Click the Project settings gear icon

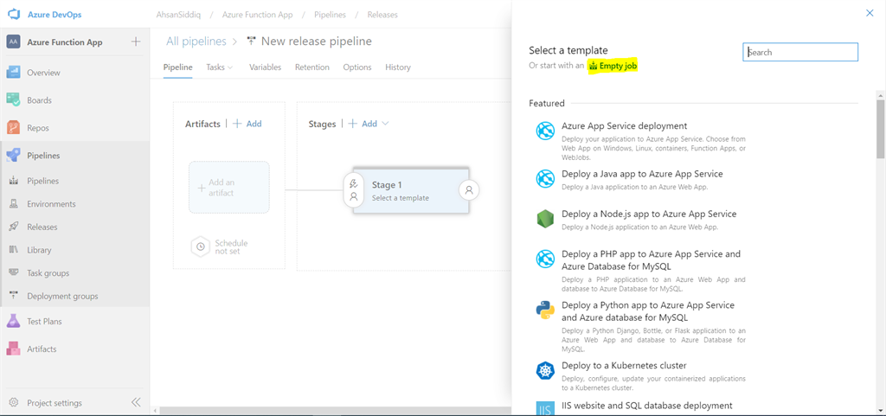(x=14, y=403)
